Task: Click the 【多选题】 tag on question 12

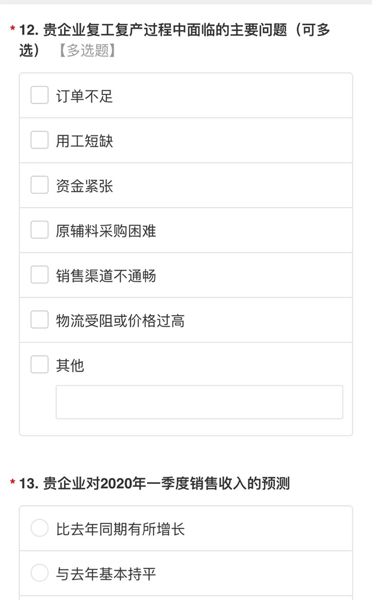Action: click(x=87, y=51)
